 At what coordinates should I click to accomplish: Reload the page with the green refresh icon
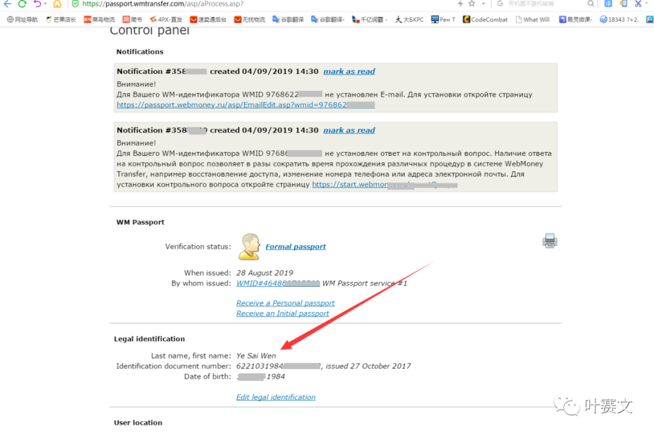pos(22,4)
